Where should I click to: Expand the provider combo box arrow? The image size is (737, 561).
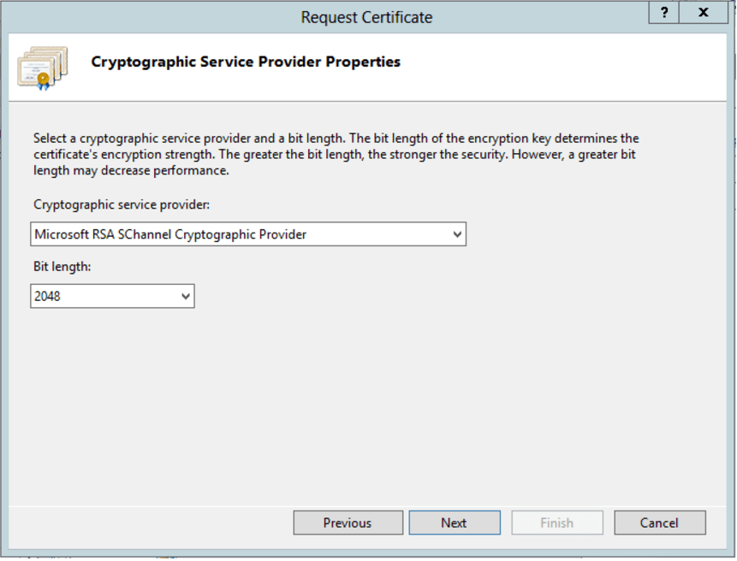[x=458, y=233]
